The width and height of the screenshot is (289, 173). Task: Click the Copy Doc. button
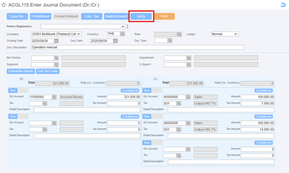[17, 16]
